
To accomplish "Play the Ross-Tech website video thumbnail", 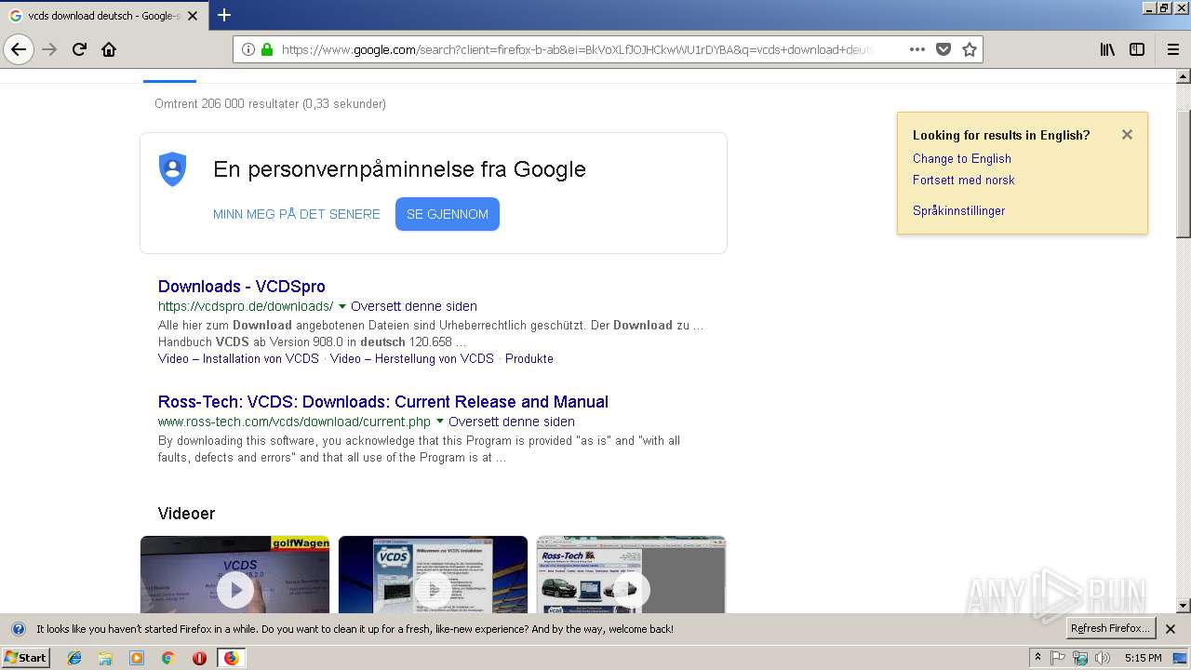I will pos(631,575).
